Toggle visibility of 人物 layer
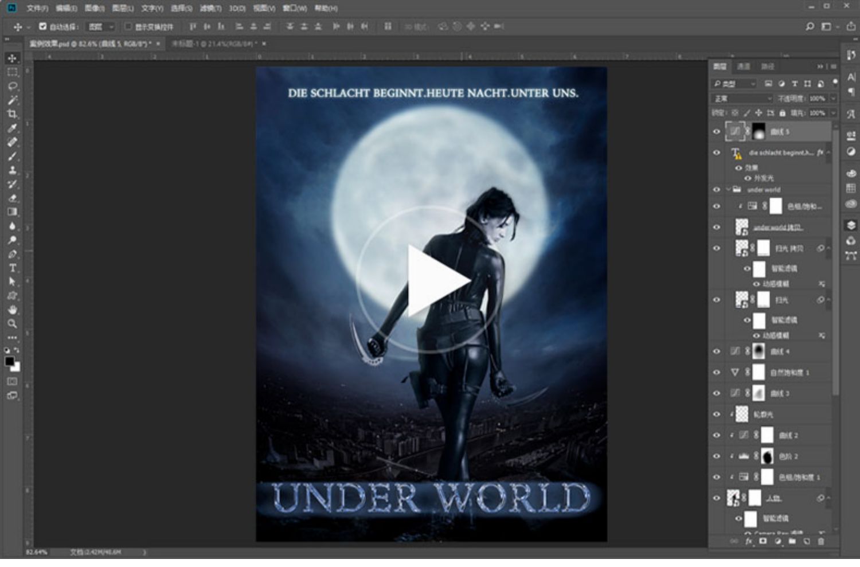This screenshot has height=567, width=860. click(x=717, y=498)
